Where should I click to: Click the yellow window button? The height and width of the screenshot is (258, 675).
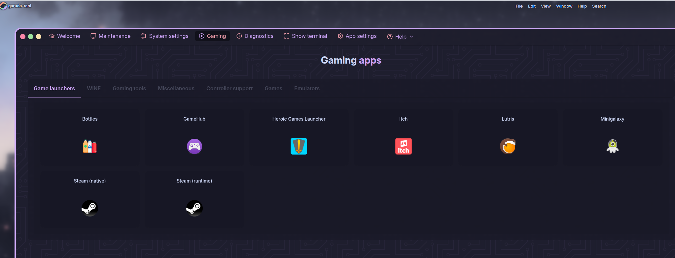coord(39,37)
